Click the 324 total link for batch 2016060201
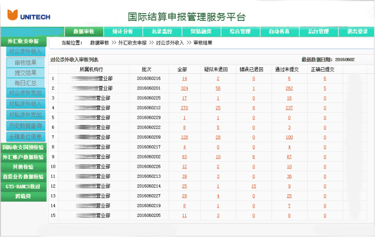375x237 pixels. (184, 88)
